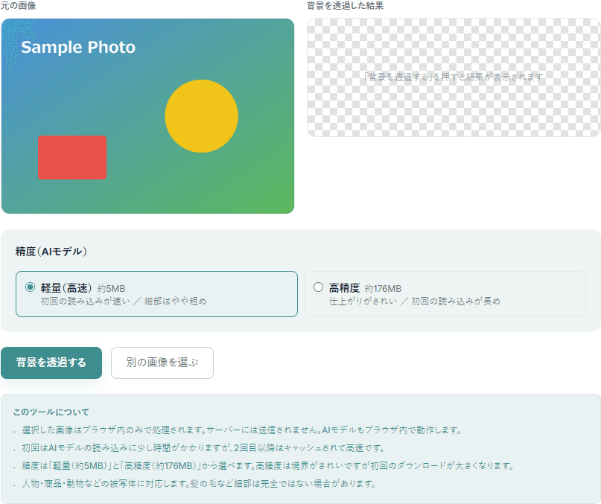Click the 初回の読み込みが速い description text

[x=124, y=302]
